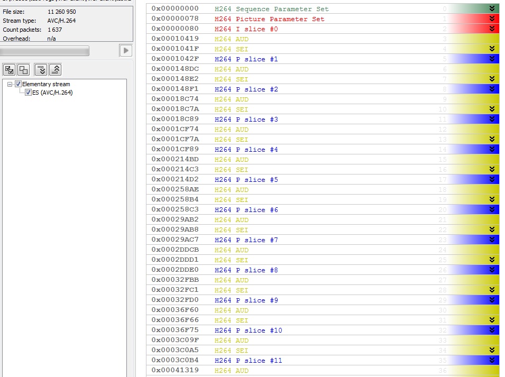Expand the P slice #3 packet chevron

[492, 119]
